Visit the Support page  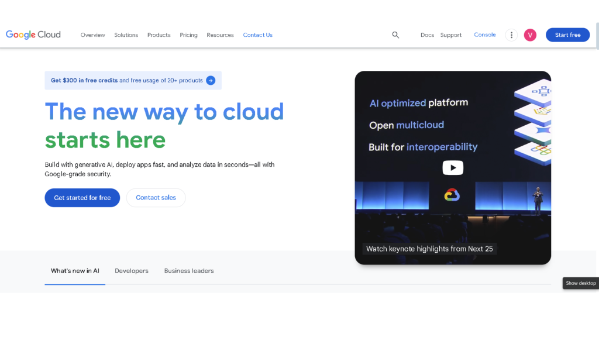click(x=450, y=35)
